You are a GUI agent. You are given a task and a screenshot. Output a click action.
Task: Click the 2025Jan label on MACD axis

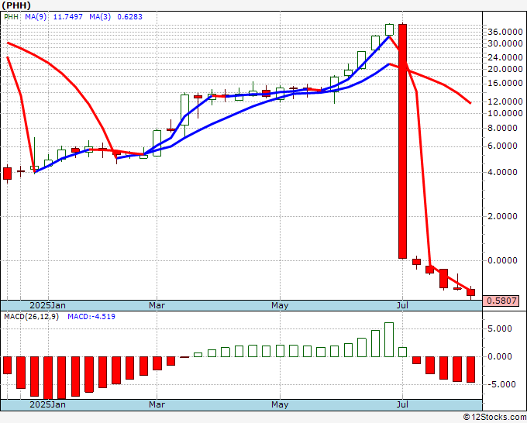coord(48,404)
